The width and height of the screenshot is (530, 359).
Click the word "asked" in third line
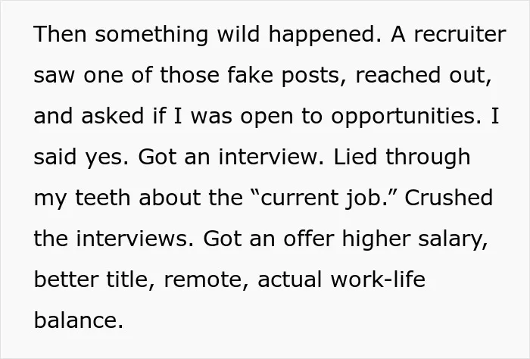pyautogui.click(x=113, y=116)
